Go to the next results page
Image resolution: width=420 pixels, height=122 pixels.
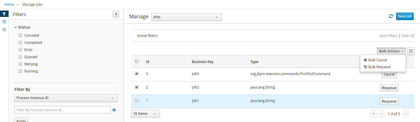[406, 114]
